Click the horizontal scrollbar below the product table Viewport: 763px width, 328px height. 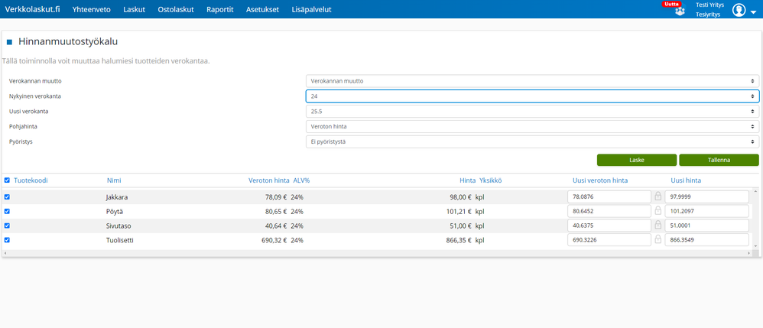[377, 254]
